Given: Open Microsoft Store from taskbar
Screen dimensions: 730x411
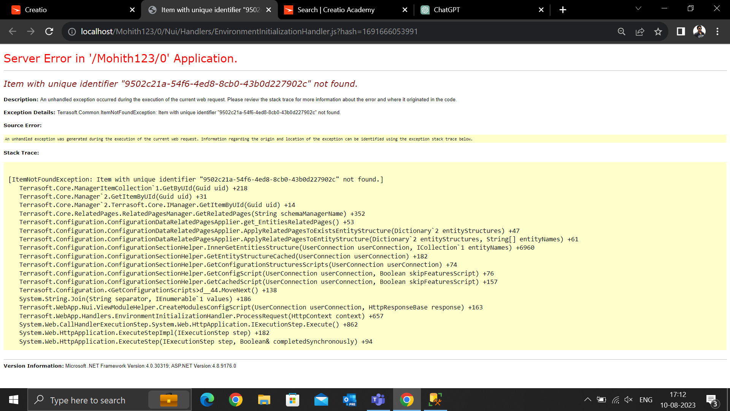Looking at the screenshot, I should click(x=293, y=400).
